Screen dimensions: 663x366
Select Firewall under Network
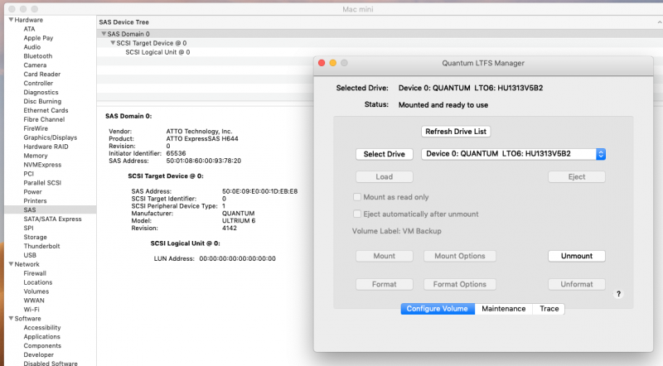[35, 273]
